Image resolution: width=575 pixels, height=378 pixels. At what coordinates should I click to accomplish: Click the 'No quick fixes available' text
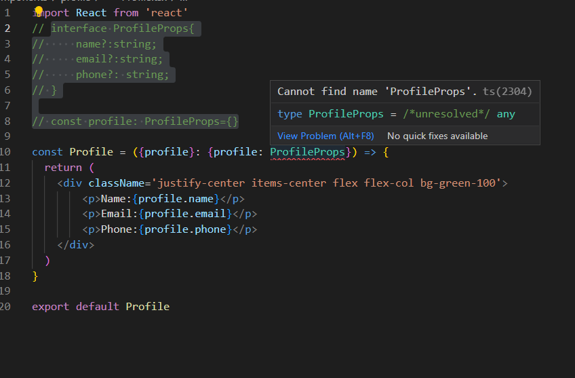click(437, 136)
